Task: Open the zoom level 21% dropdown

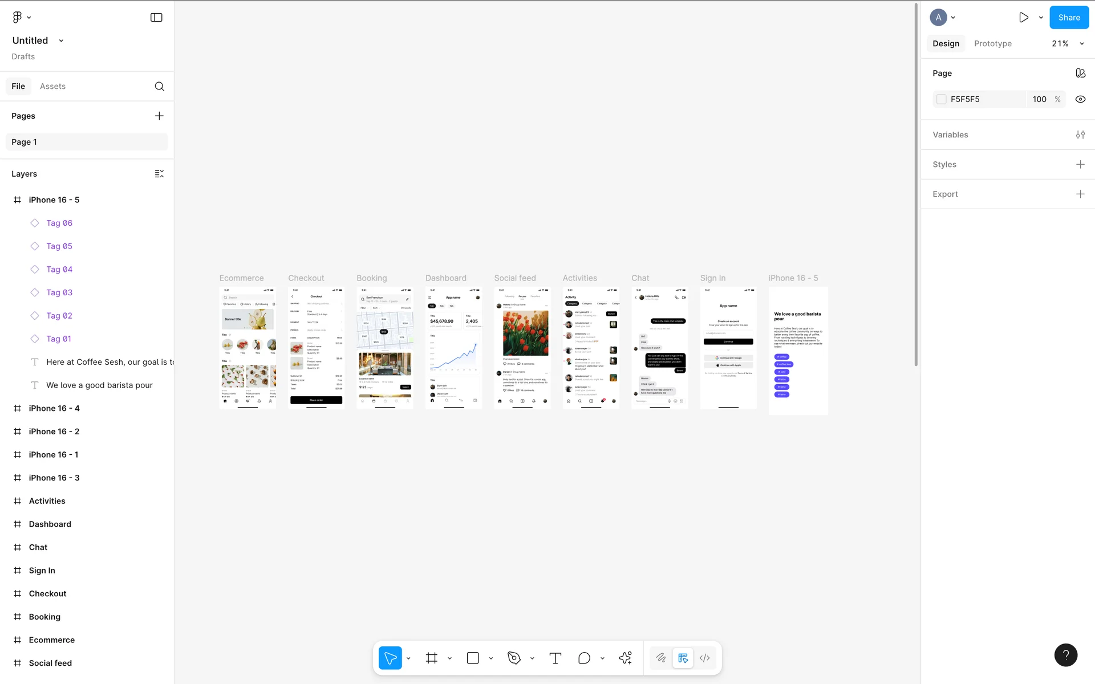Action: (x=1067, y=43)
